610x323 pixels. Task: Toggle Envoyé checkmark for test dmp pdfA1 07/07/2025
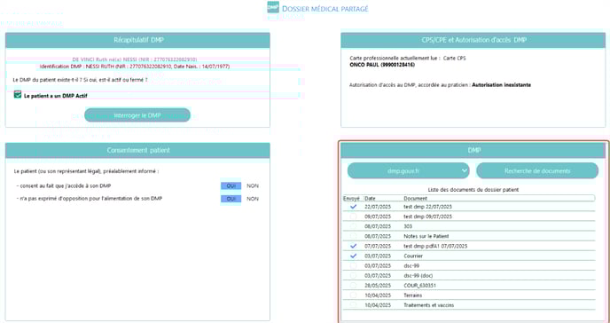coord(353,247)
